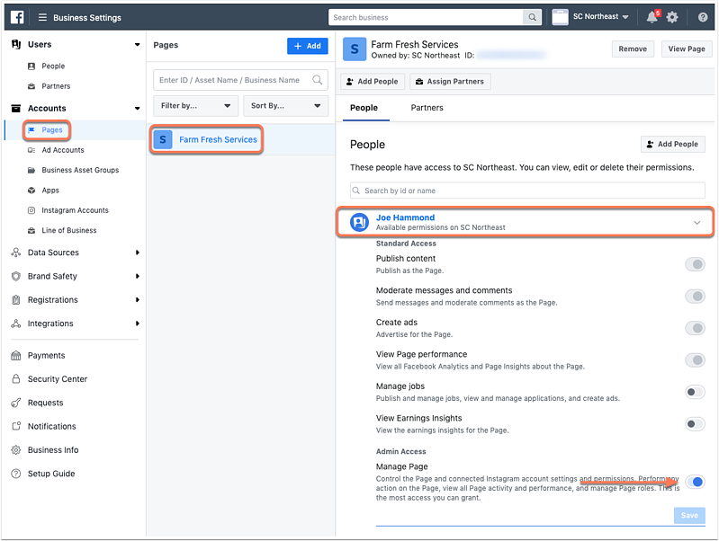Open Ad Accounts text in sidebar

pyautogui.click(x=63, y=150)
